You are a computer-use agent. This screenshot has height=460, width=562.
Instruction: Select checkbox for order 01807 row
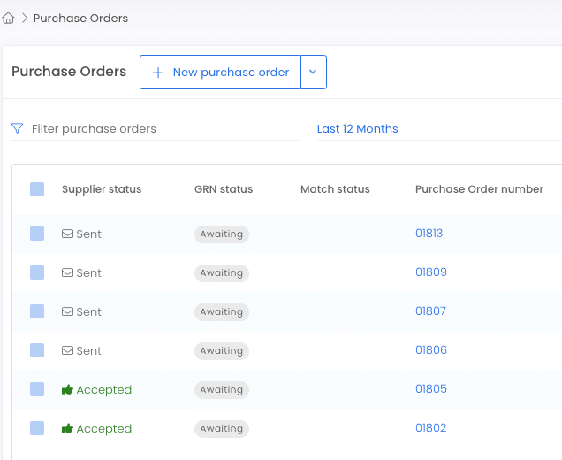pyautogui.click(x=37, y=311)
